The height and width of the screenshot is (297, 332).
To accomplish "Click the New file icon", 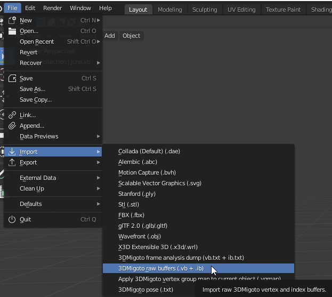I will pyautogui.click(x=12, y=20).
